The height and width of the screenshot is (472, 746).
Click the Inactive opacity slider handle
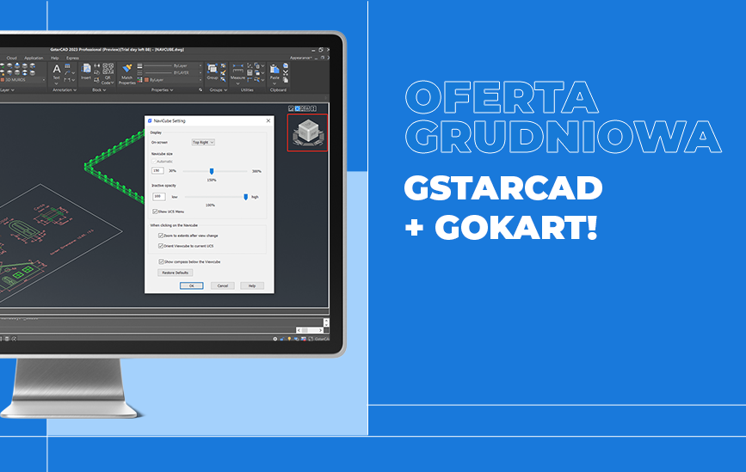coord(245,197)
